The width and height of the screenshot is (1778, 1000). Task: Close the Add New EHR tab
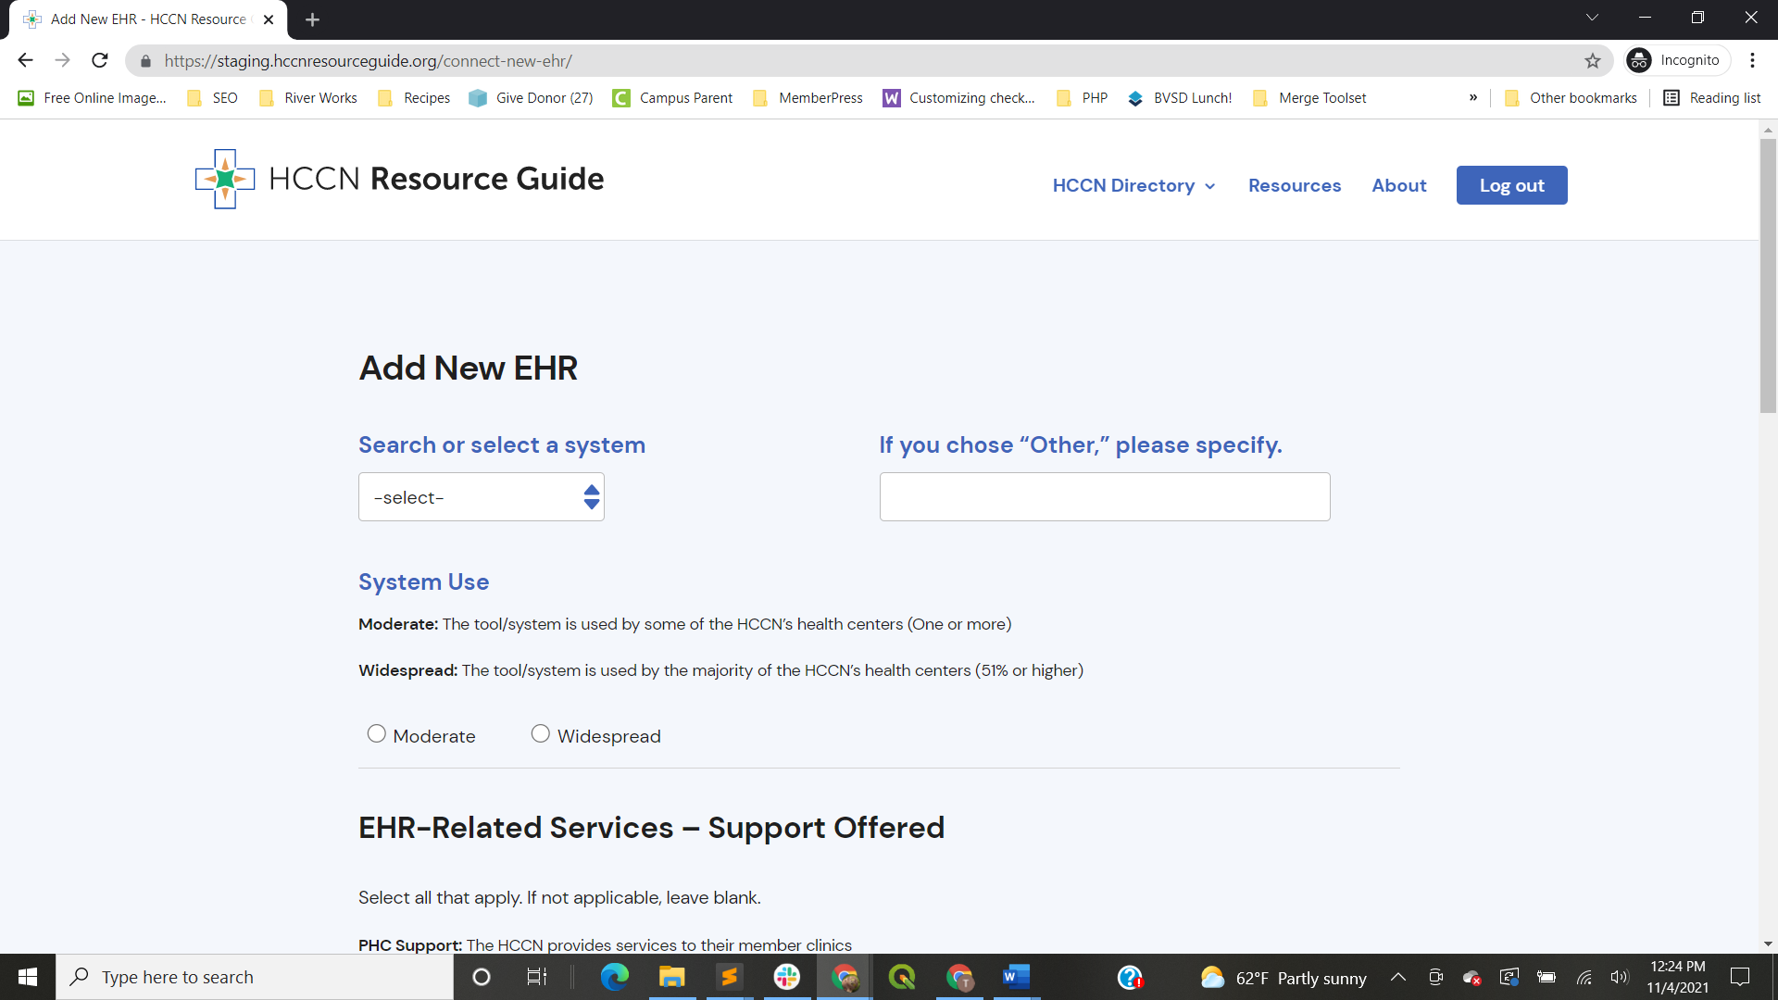269,19
